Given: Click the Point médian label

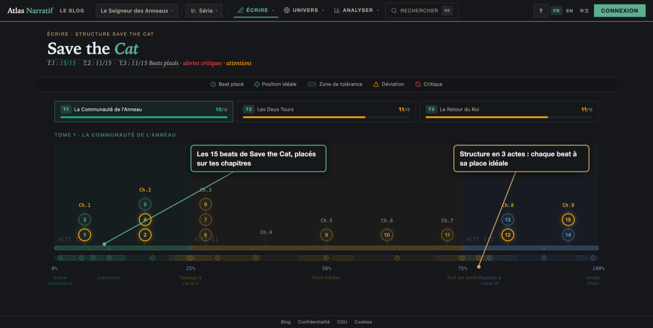Looking at the screenshot, I should pyautogui.click(x=326, y=278).
